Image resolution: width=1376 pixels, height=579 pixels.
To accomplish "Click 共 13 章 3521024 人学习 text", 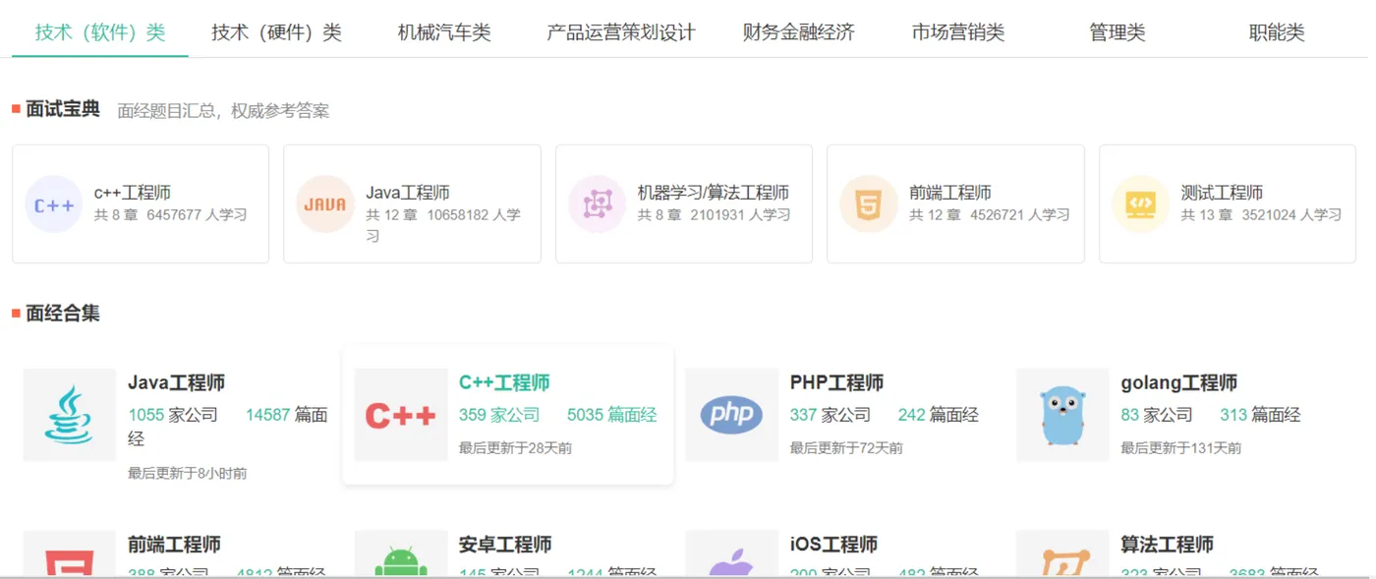I will click(1261, 214).
